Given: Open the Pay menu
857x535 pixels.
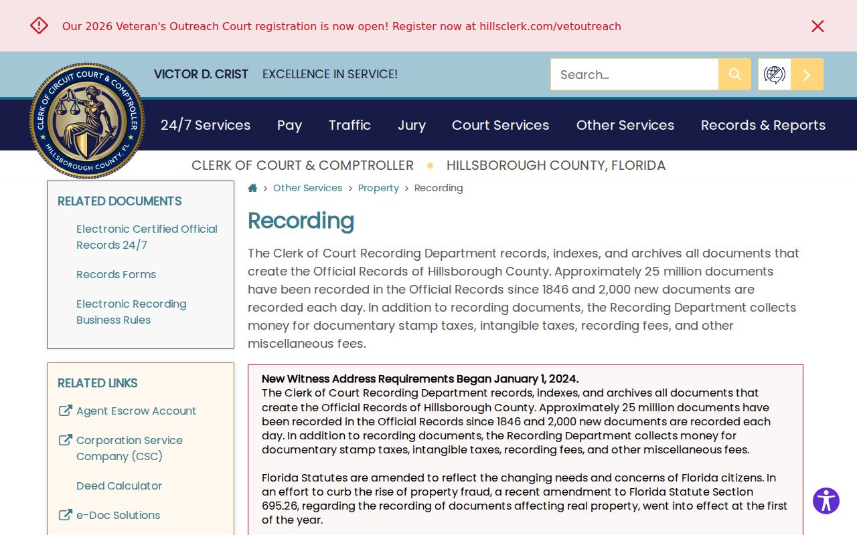Looking at the screenshot, I should click(x=289, y=125).
